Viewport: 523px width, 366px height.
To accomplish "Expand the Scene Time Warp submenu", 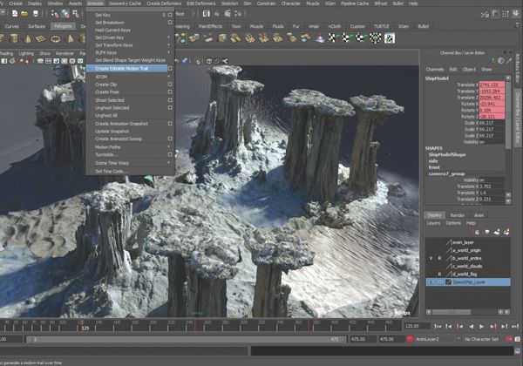I will pos(169,163).
